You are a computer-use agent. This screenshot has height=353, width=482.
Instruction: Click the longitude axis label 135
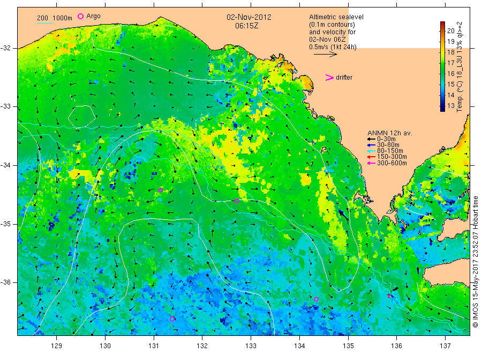tap(348, 346)
